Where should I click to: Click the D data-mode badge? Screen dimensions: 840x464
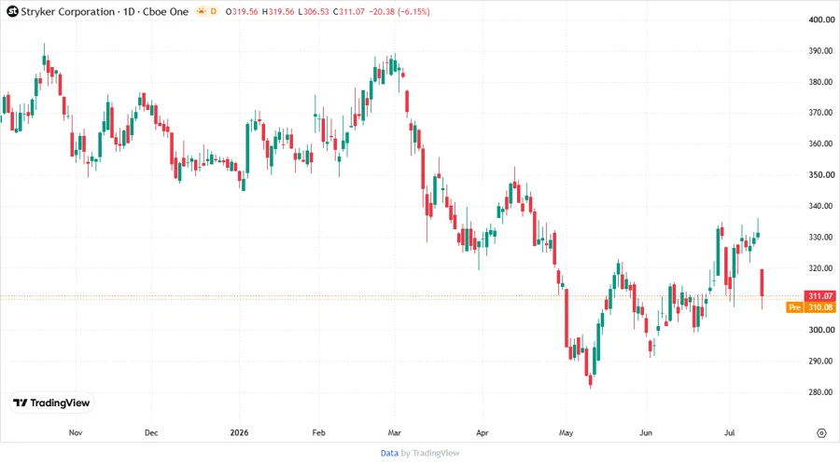point(213,11)
